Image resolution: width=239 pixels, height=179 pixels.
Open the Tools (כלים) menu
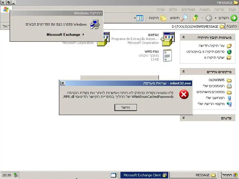click(x=173, y=10)
